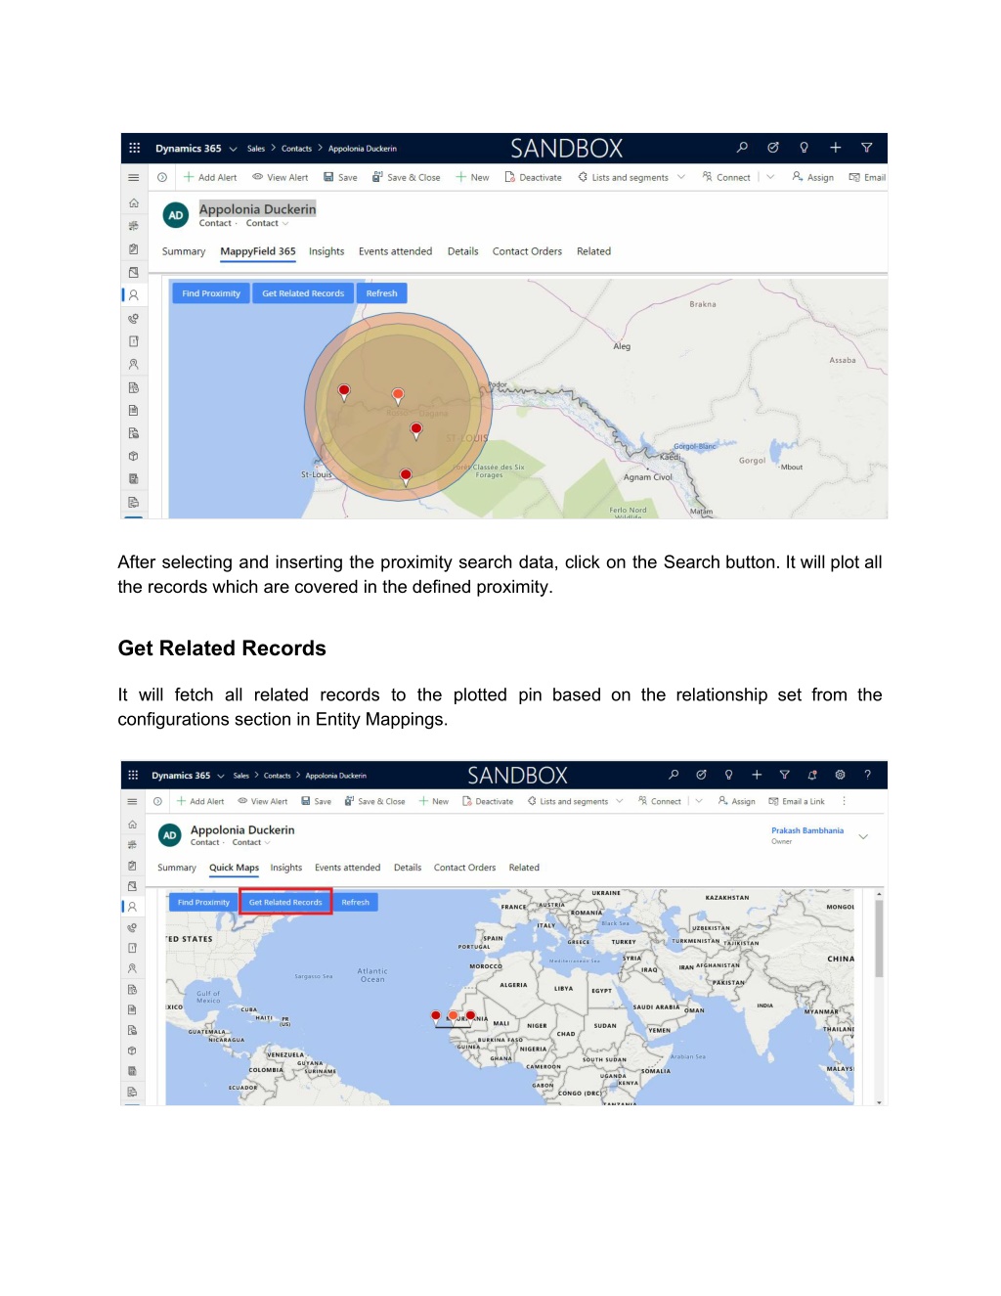
Task: Click Contacts breadcrumb in first screenshot
Action: tap(296, 149)
